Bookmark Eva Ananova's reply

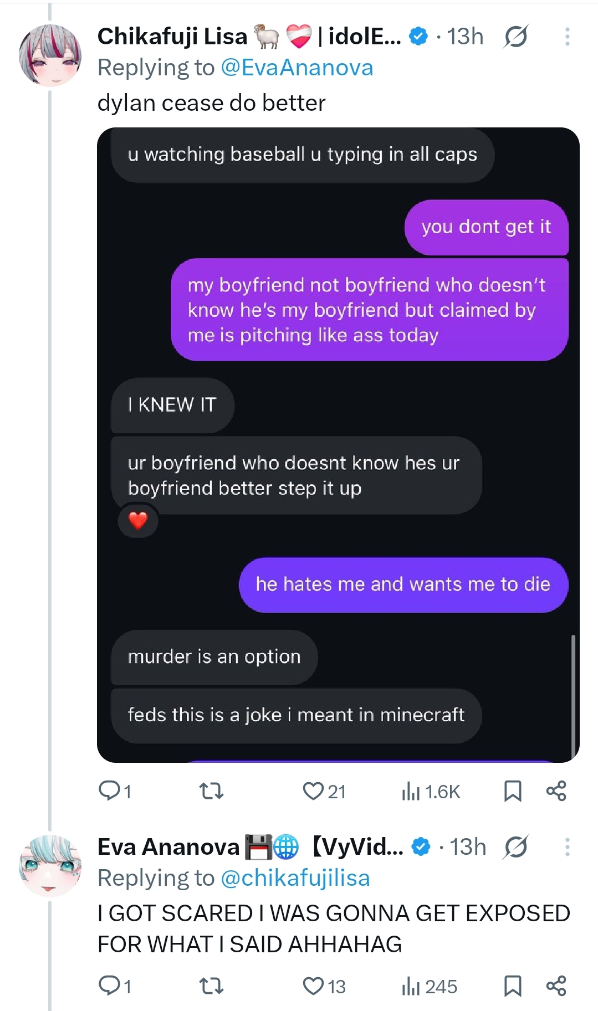pyautogui.click(x=513, y=986)
